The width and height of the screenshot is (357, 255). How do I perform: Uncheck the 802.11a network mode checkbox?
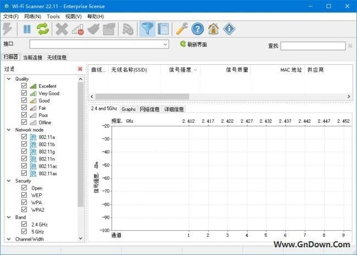click(x=24, y=137)
